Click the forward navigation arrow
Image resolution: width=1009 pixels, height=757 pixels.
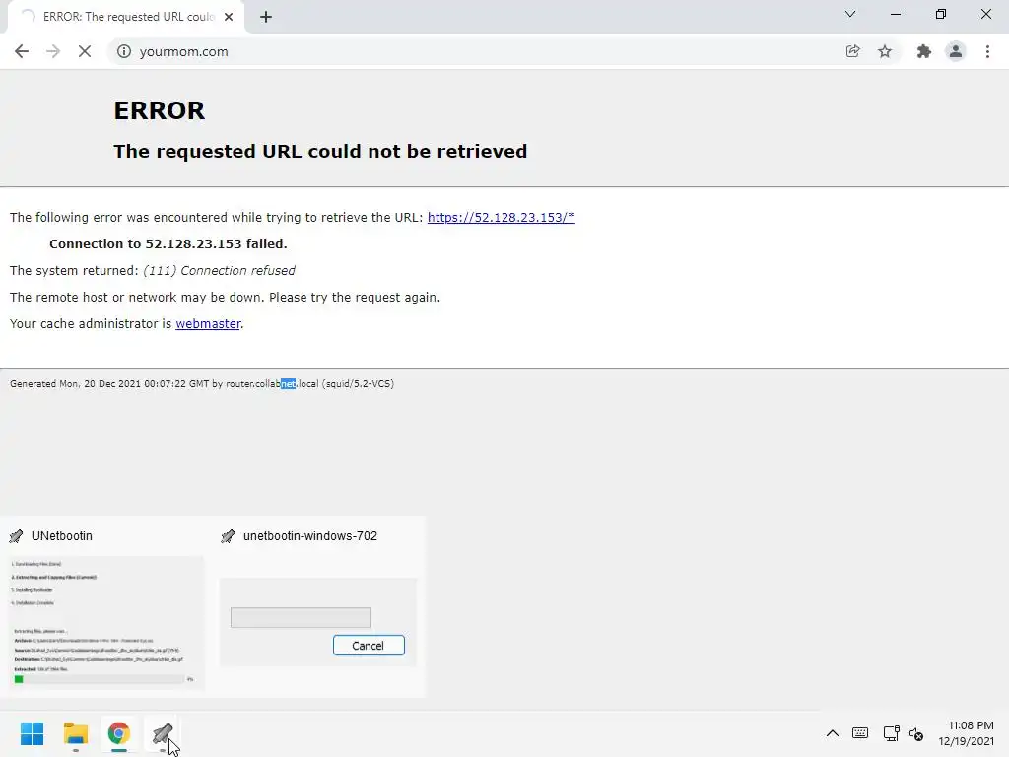click(53, 51)
